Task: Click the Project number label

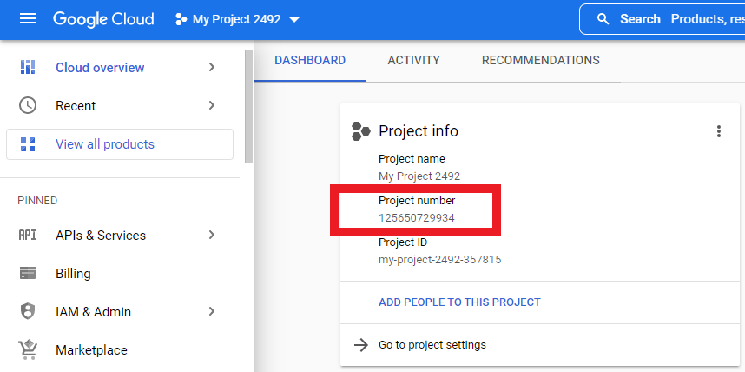Action: tap(417, 201)
